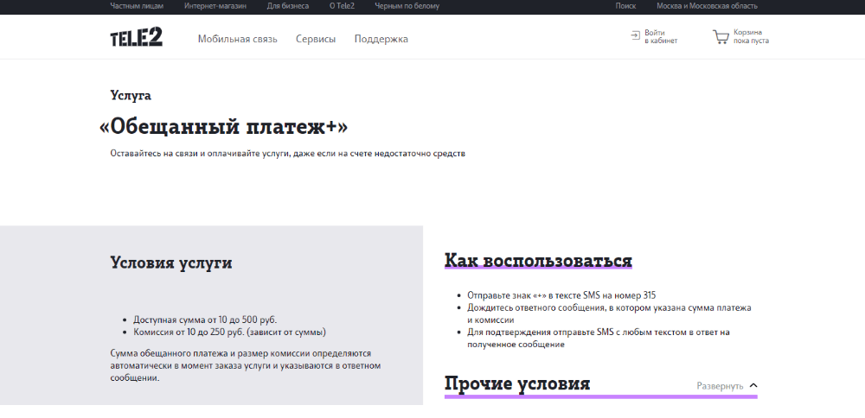
Task: Click the login door icon
Action: (635, 35)
